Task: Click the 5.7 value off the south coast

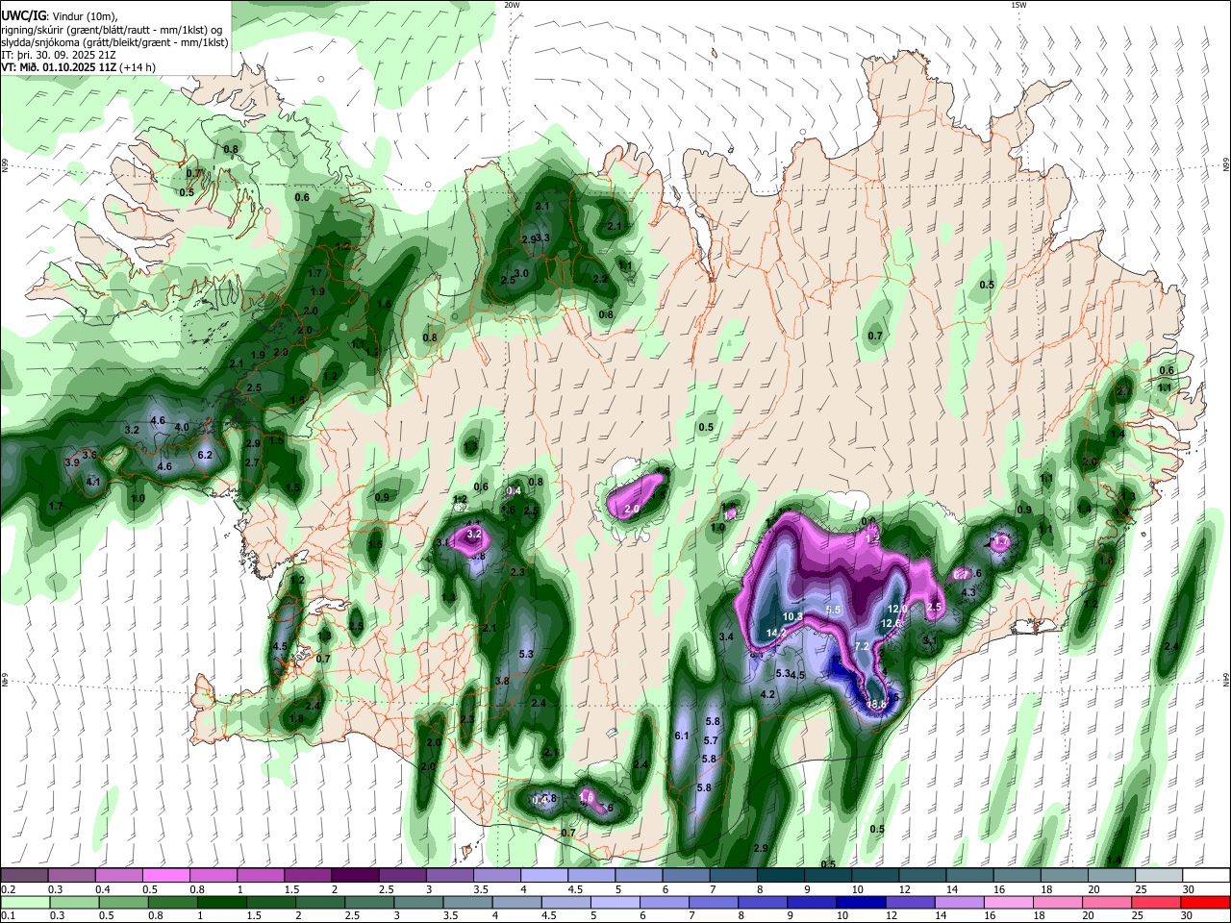Action: coord(711,740)
